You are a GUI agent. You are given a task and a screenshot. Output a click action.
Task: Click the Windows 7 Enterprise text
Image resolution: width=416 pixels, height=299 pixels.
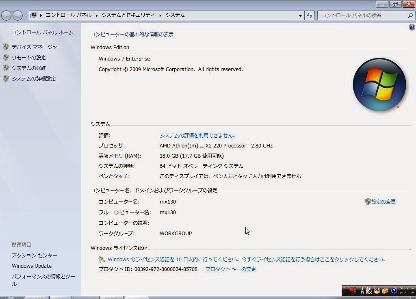124,58
